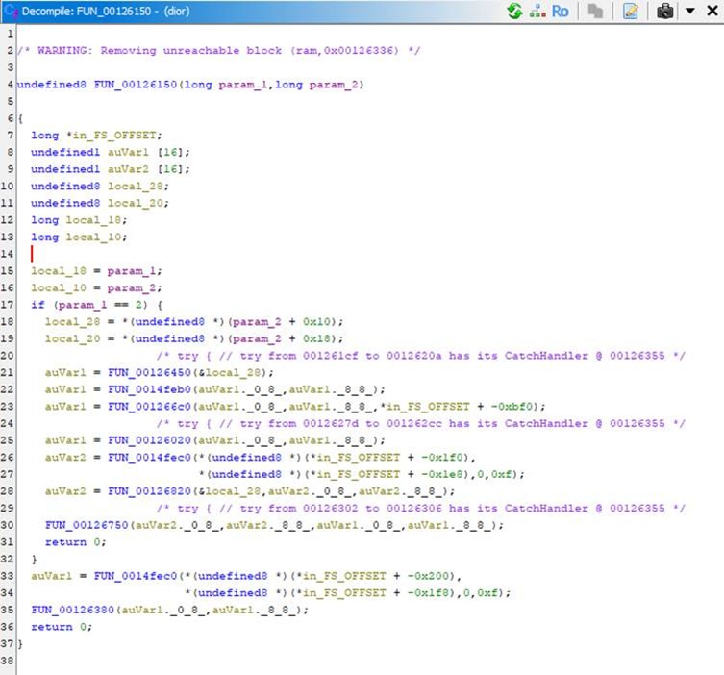Viewport: 724px width, 675px height.
Task: Click FUN_0014fec0 on line 33
Action: click(136, 576)
